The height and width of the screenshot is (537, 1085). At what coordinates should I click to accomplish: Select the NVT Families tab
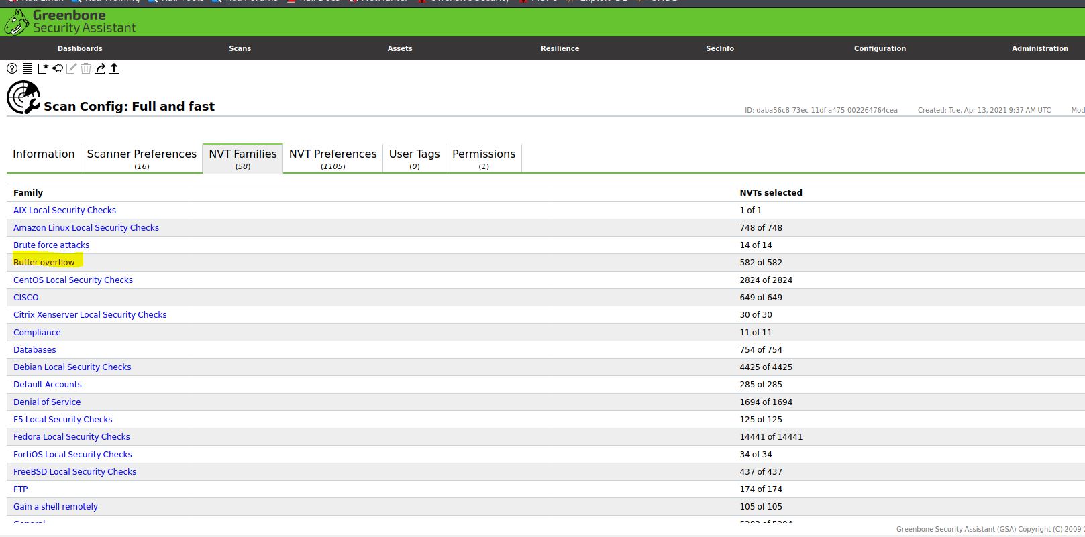click(243, 158)
